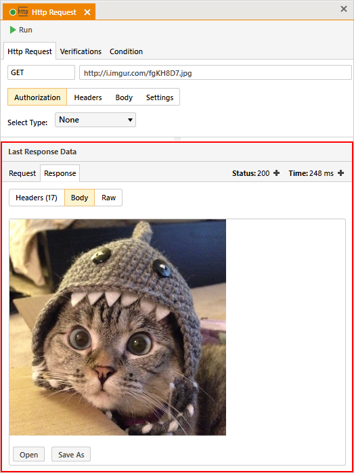Click the Save As button

[x=71, y=454]
